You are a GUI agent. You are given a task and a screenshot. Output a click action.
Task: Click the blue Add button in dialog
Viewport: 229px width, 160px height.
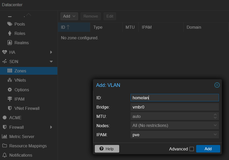pyautogui.click(x=208, y=149)
